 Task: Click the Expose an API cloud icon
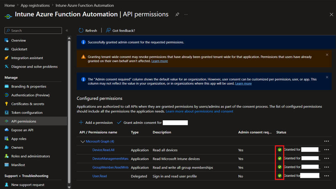pyautogui.click(x=7, y=130)
